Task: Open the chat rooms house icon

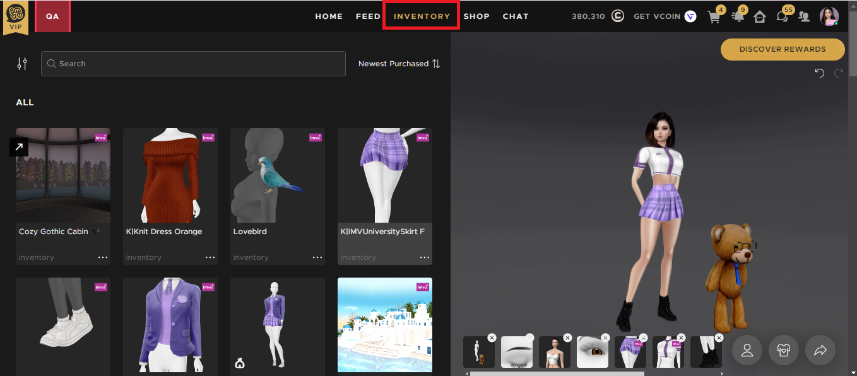Action: tap(760, 17)
